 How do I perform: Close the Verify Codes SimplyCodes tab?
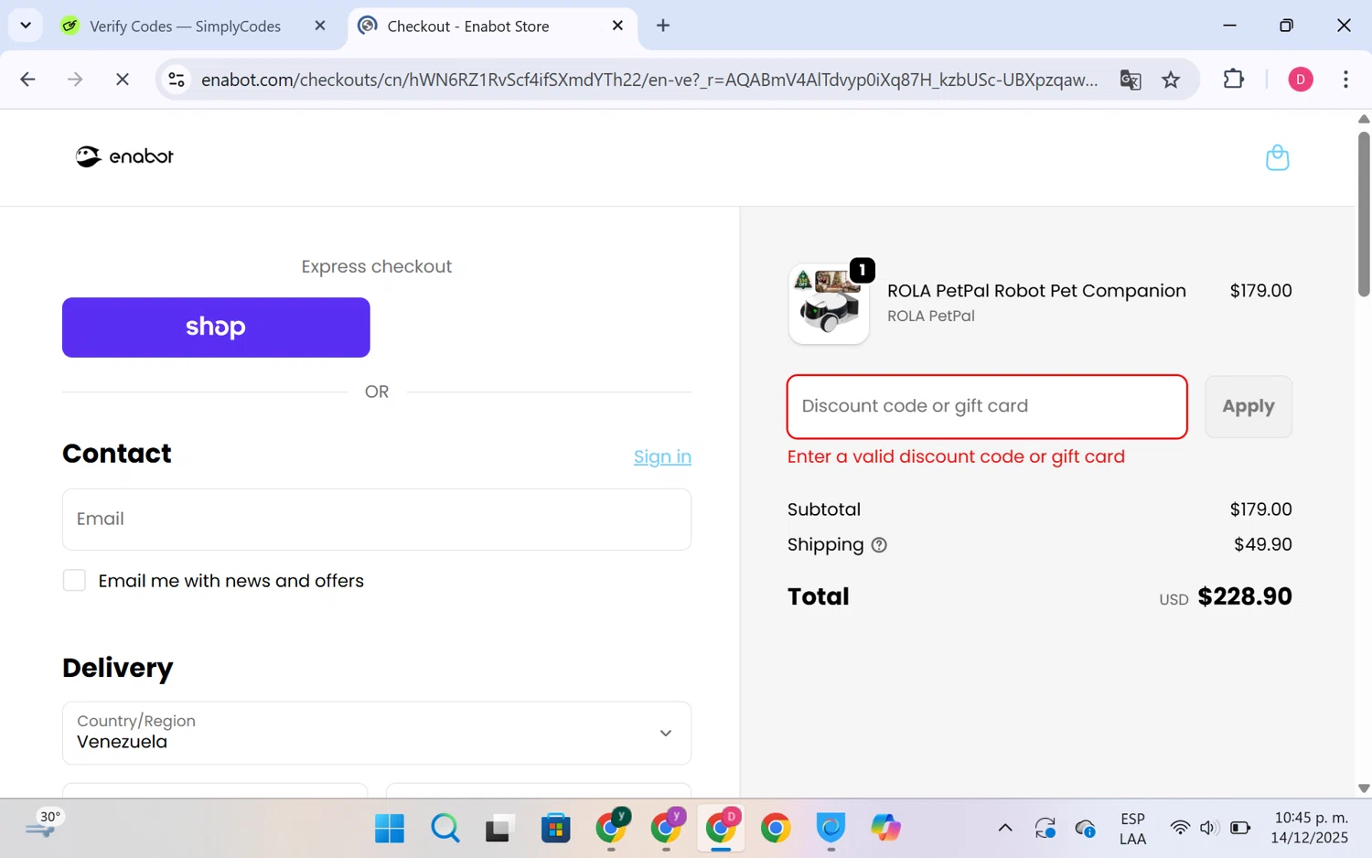(x=320, y=26)
